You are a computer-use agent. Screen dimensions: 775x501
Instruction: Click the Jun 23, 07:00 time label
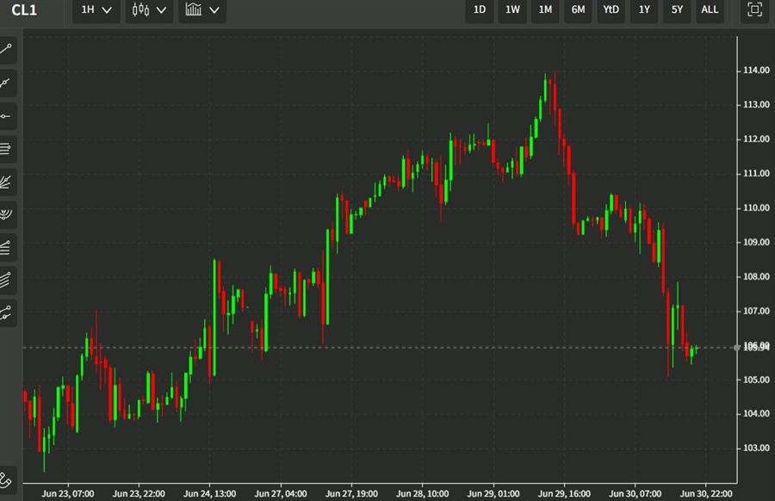(68, 493)
